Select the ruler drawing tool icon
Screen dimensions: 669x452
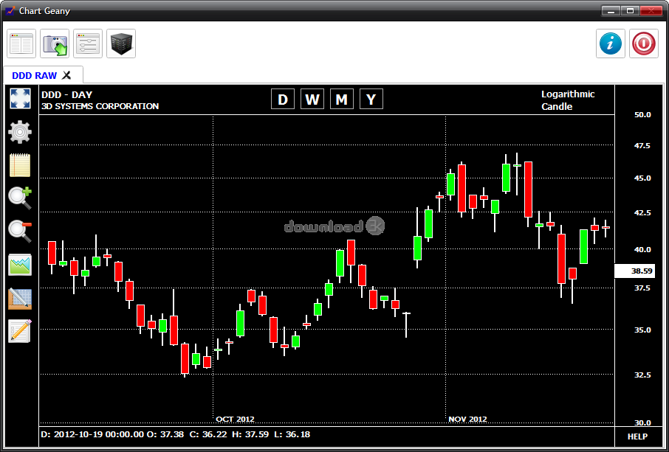20,299
